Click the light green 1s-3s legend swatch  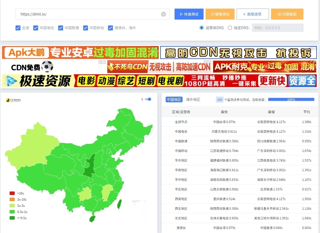pyautogui.click(x=12, y=205)
